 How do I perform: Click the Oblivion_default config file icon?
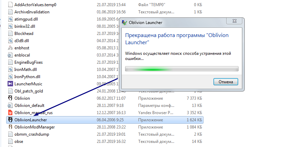click(10, 106)
